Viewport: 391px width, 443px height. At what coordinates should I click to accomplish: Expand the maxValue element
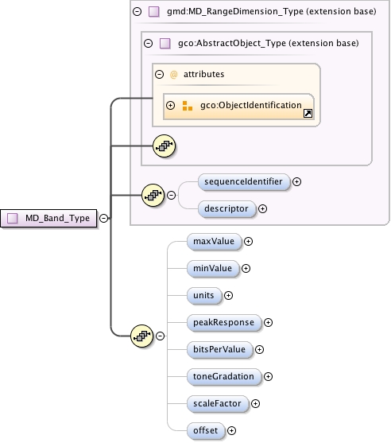click(248, 242)
